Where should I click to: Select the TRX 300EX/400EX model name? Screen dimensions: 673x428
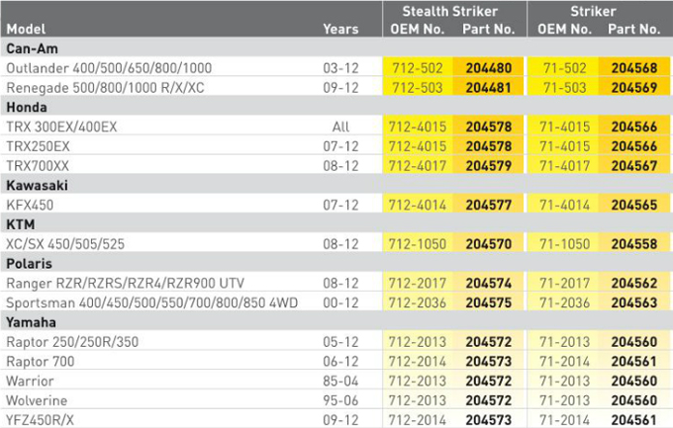(x=61, y=127)
